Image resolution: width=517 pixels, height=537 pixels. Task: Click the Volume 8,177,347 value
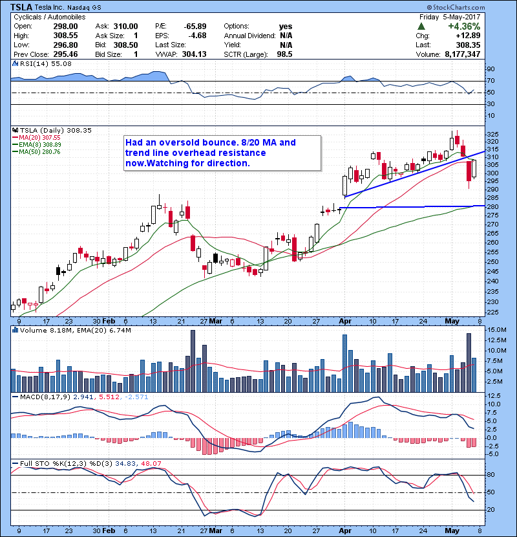(463, 54)
